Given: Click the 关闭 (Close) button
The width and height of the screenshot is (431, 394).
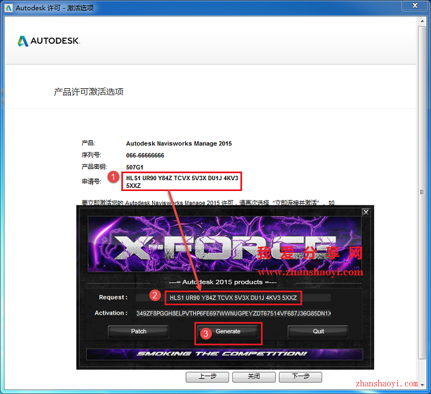Looking at the screenshot, I should 254,377.
